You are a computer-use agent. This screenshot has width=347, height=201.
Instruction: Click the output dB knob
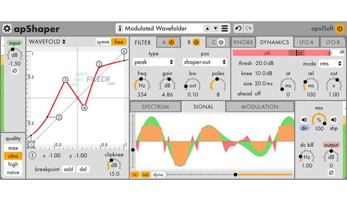pos(331,156)
